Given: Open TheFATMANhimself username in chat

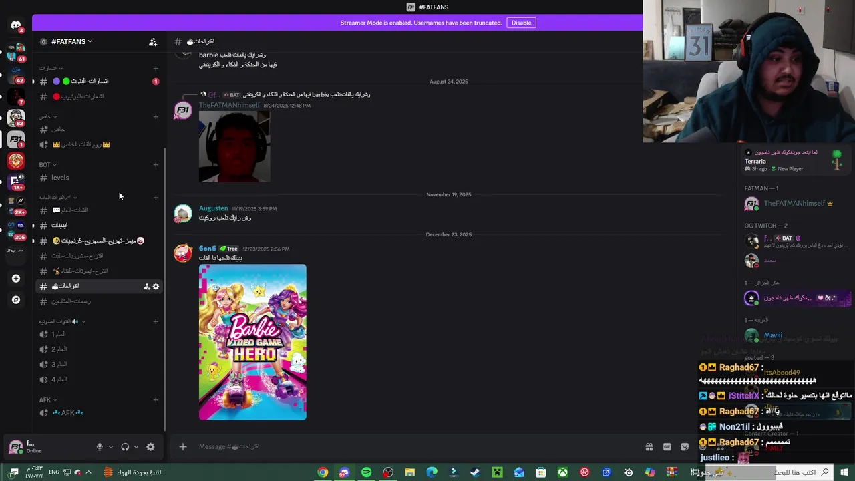Looking at the screenshot, I should tap(229, 106).
